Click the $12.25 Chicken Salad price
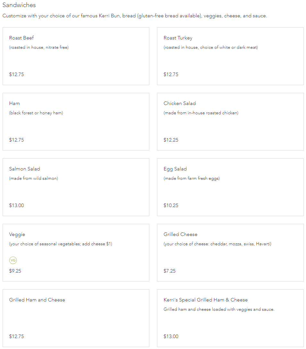Image resolution: width=306 pixels, height=349 pixels. [x=171, y=140]
